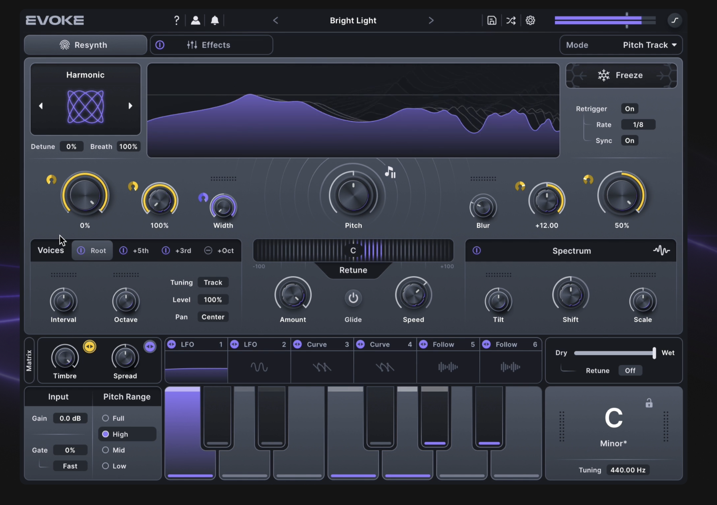Open the help question mark icon
717x505 pixels.
pyautogui.click(x=176, y=20)
